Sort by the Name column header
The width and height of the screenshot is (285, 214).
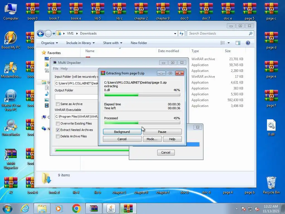[x=90, y=51]
